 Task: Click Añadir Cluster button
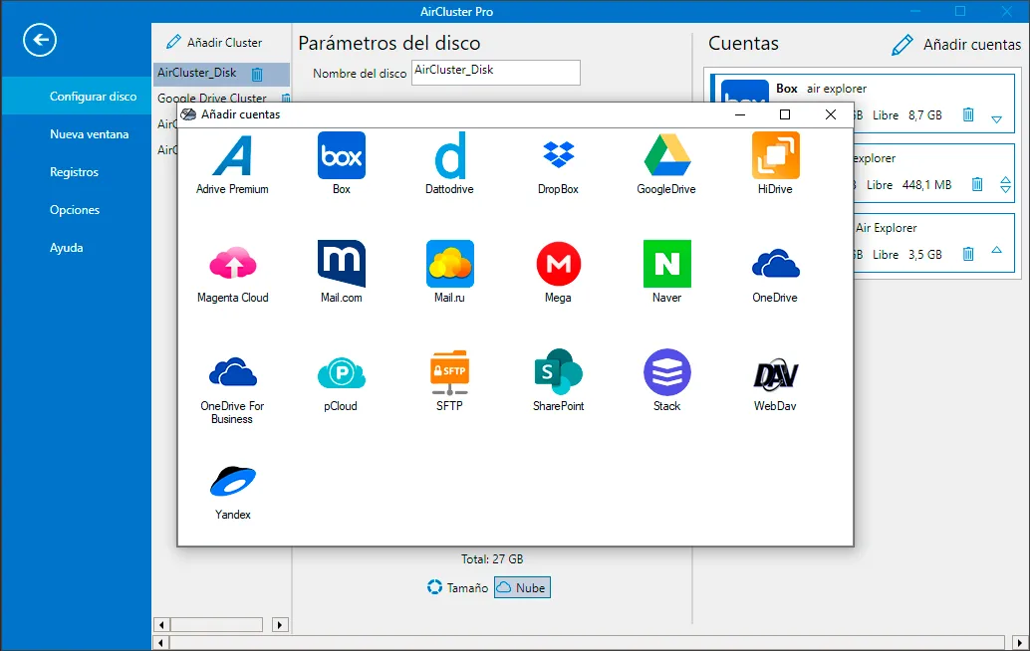214,42
